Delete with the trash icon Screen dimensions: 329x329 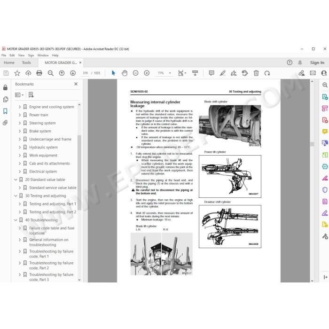click(x=256, y=73)
